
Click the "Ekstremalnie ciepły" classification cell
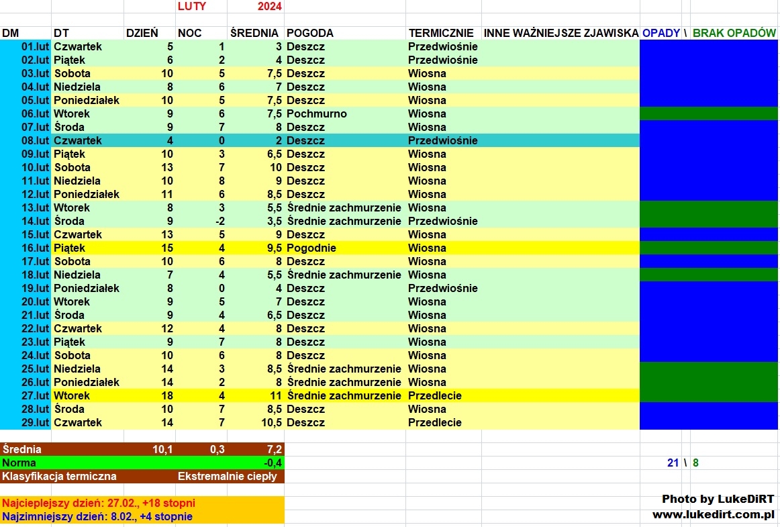(x=227, y=476)
